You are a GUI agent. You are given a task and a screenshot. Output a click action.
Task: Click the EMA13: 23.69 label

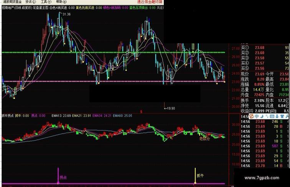pos(61,116)
